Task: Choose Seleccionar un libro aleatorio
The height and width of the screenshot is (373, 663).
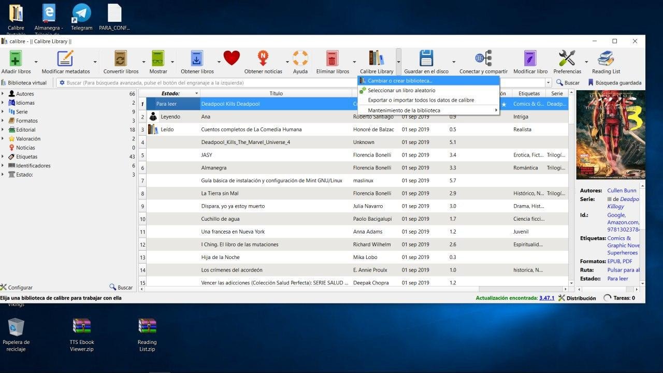Action: coord(401,91)
